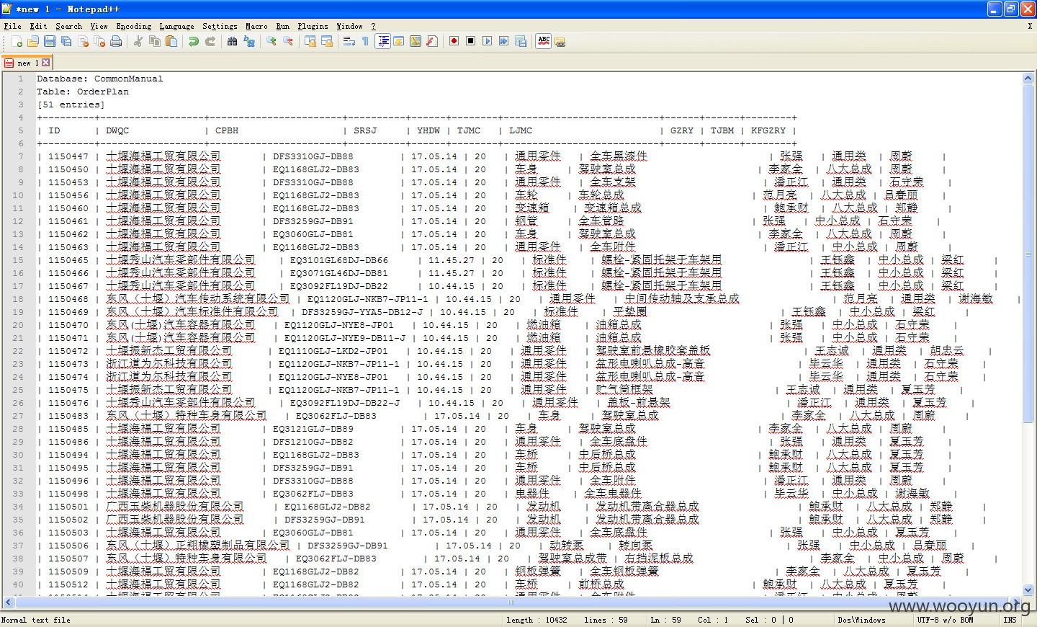This screenshot has width=1037, height=627.
Task: Click ID value 1150468
Action: pyautogui.click(x=68, y=299)
